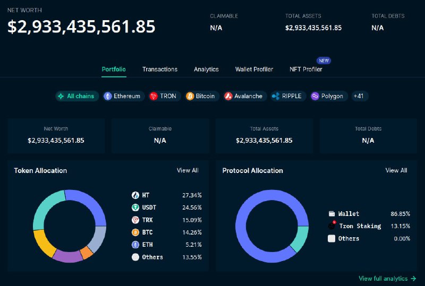Open the Portfolio tab
Image resolution: width=425 pixels, height=286 pixels.
click(114, 70)
